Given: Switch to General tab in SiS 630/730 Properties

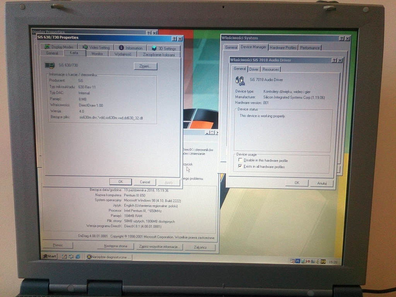Looking at the screenshot, I should pos(52,53).
